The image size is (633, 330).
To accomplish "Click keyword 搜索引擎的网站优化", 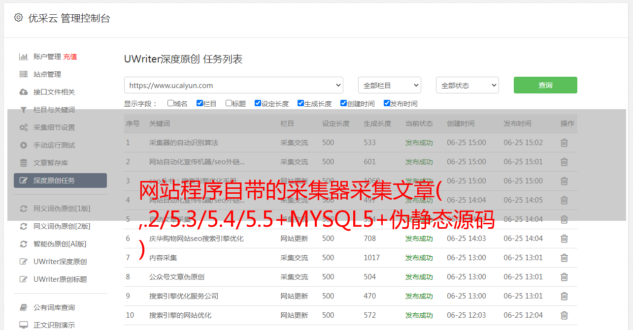I will pyautogui.click(x=180, y=315).
